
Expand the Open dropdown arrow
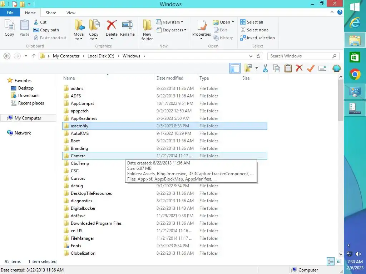point(233,22)
